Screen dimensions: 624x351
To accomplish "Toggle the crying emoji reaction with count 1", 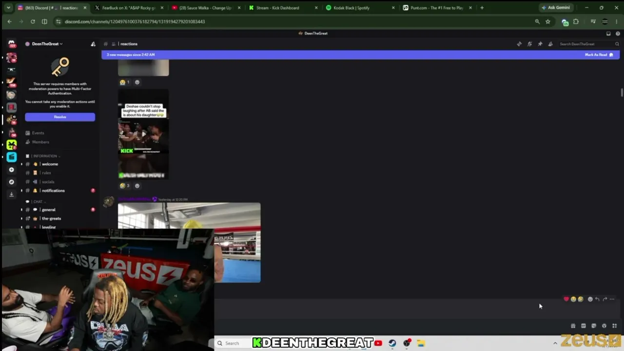I will pos(124,82).
